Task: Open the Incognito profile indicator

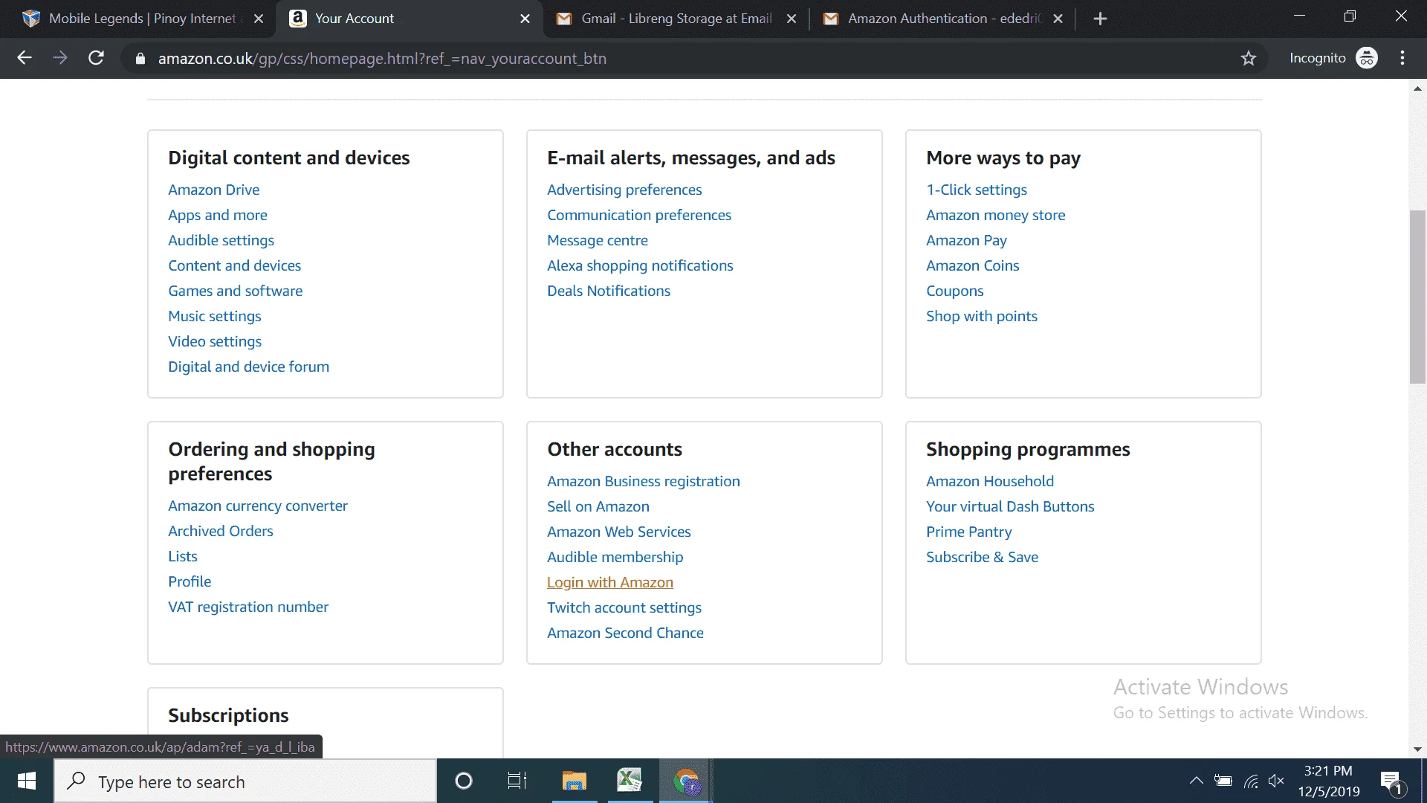Action: (x=1333, y=58)
